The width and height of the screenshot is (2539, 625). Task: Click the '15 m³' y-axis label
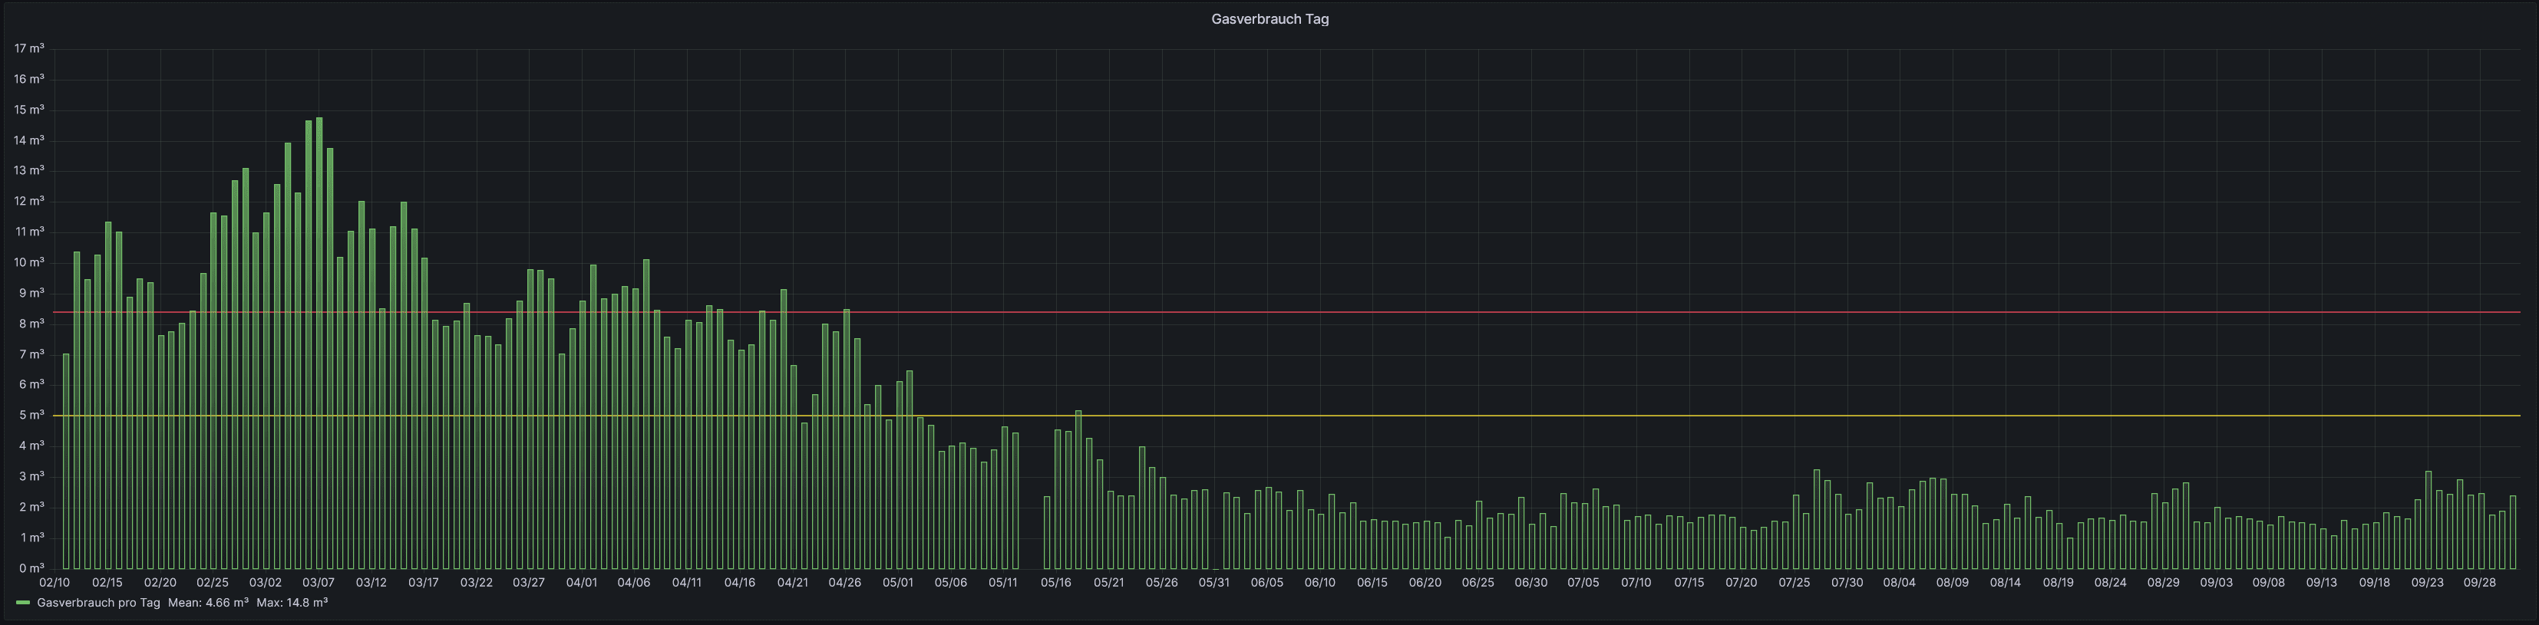(30, 109)
